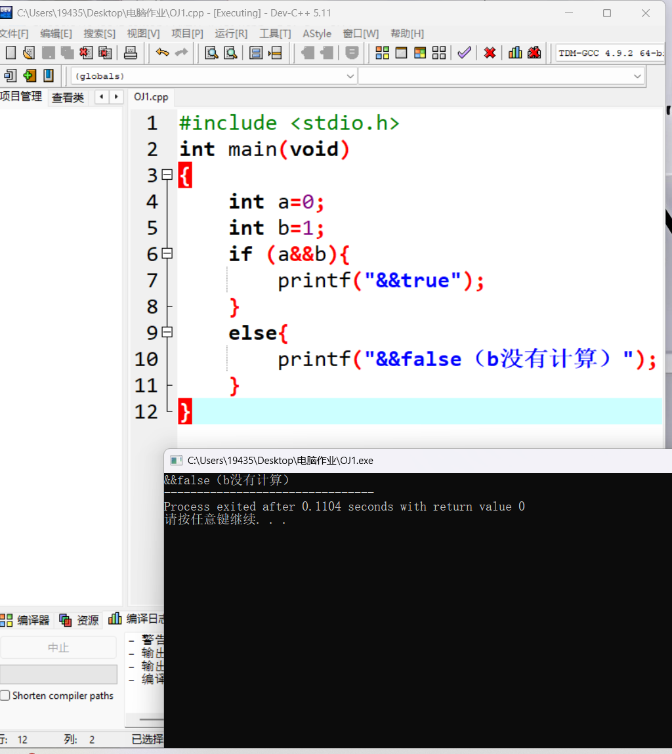Viewport: 672px width, 754px height.
Task: Open the 窗口[W] menu
Action: click(x=361, y=33)
